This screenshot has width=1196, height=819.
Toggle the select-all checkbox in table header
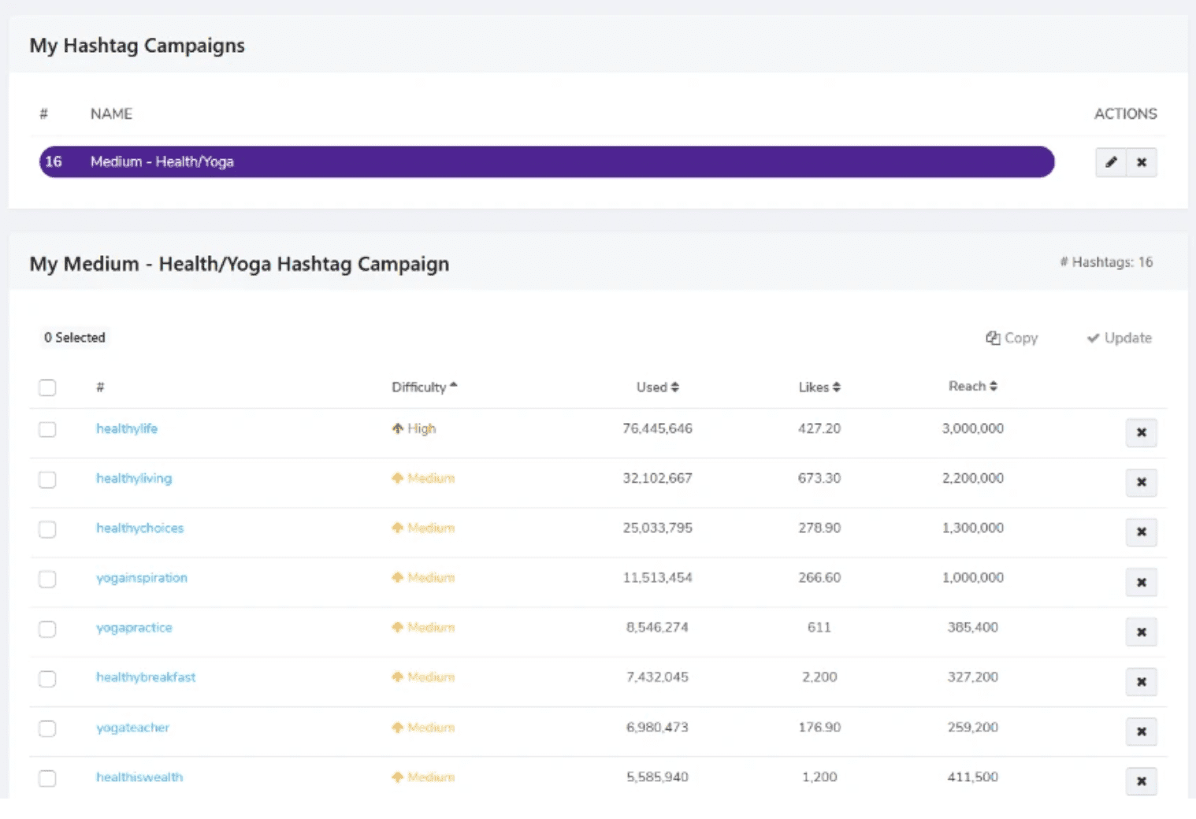coord(47,387)
